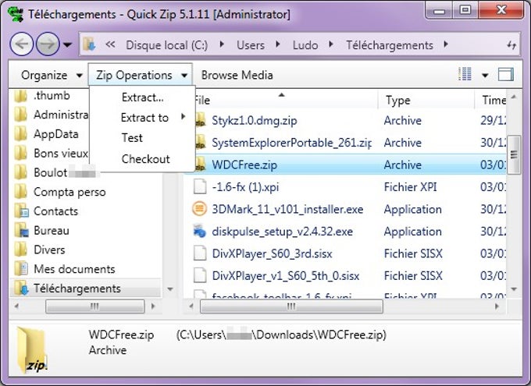Click folder tree horizontal scrollbar thumb

(x=94, y=306)
